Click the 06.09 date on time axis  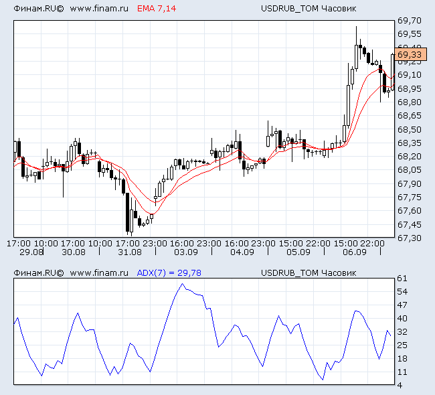point(354,252)
